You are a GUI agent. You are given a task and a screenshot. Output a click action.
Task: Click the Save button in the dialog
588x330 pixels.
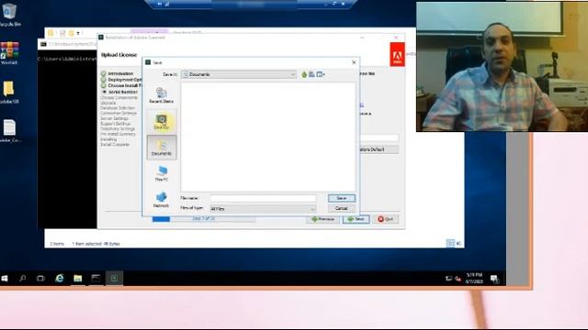click(341, 198)
